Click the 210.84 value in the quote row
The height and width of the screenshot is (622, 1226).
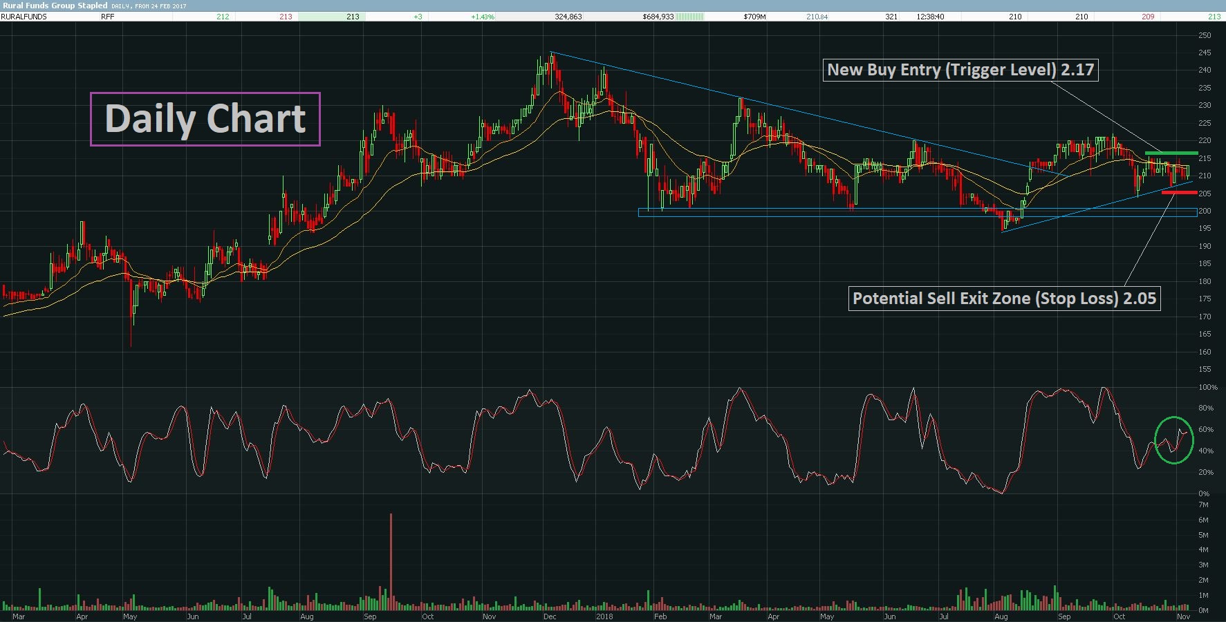(817, 17)
